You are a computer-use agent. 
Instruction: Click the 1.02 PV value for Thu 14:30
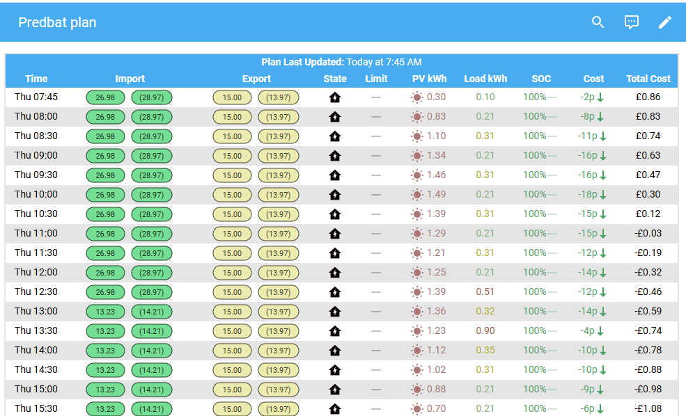436,369
